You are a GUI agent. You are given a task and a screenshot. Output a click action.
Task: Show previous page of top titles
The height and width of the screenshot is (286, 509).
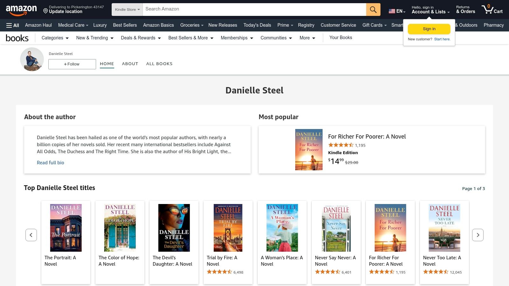(x=31, y=235)
